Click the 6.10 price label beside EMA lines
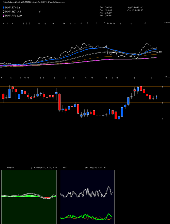 [x=159, y=52]
